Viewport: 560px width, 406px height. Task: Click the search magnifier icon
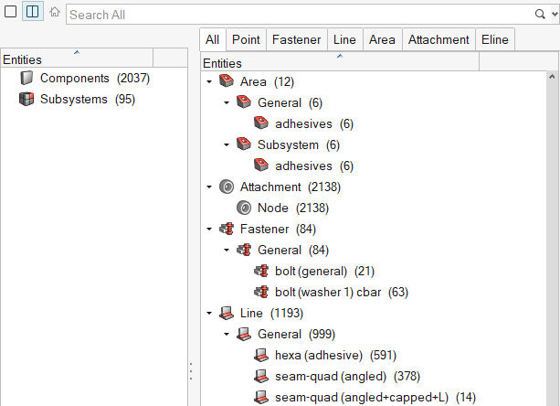[540, 15]
